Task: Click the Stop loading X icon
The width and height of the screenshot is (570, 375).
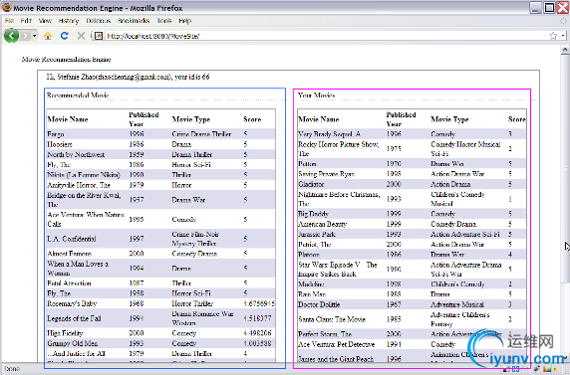Action: coord(81,36)
